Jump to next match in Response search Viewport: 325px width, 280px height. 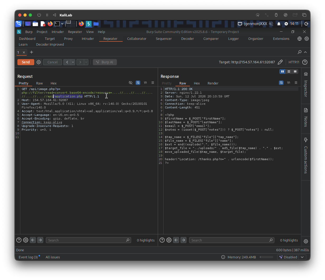(184, 240)
